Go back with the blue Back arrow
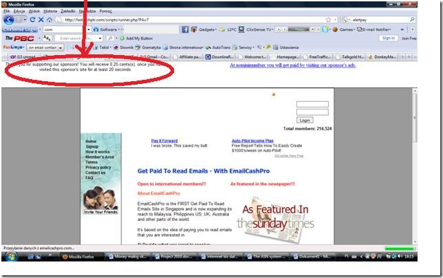Viewport: 443px width, 278px height. (x=9, y=20)
